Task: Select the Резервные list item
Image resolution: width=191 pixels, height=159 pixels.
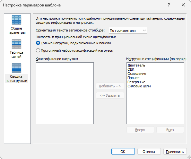Action: coord(136,82)
